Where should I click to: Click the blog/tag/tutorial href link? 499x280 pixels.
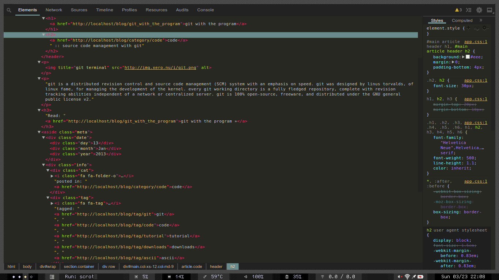click(120, 236)
